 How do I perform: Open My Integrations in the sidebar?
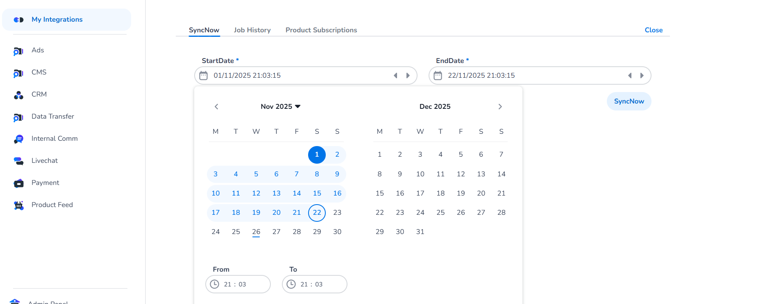67,20
